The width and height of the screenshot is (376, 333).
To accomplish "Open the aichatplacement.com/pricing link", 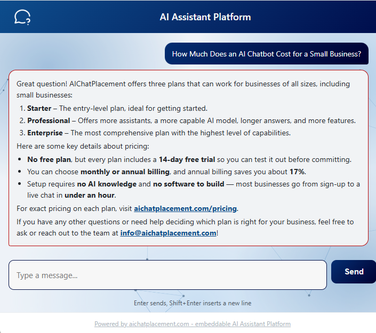I will tap(185, 209).
